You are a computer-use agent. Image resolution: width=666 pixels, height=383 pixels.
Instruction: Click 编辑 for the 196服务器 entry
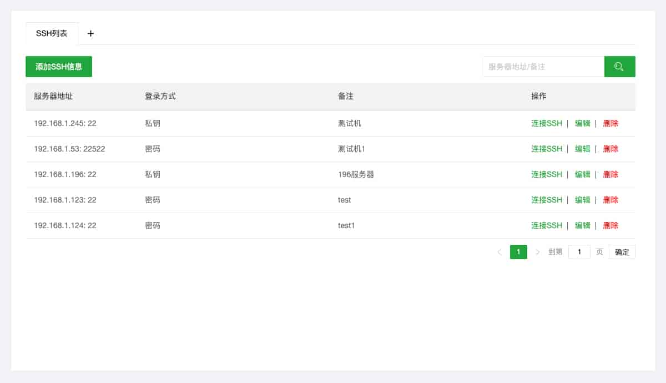(x=583, y=174)
